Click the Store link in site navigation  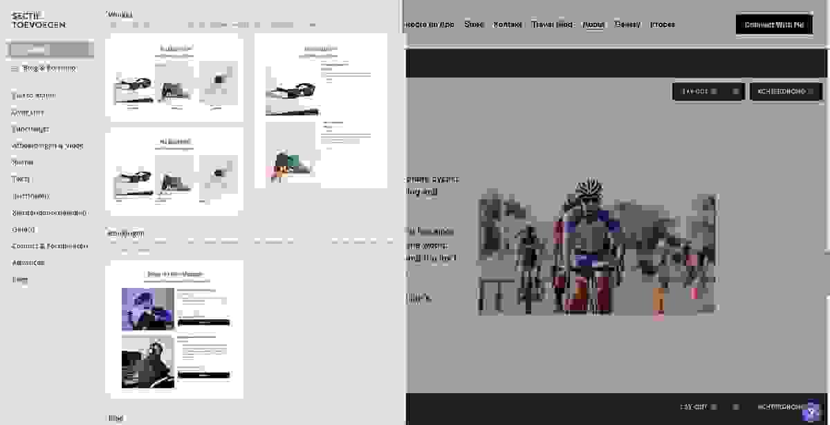[x=474, y=24]
